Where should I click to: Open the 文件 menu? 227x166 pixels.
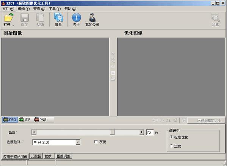pyautogui.click(x=8, y=9)
